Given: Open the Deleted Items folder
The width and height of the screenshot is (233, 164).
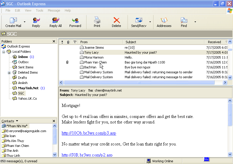Looking at the screenshot, I should (x=25, y=72).
